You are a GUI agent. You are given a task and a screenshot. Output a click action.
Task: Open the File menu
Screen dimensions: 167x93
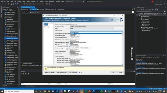4,1
